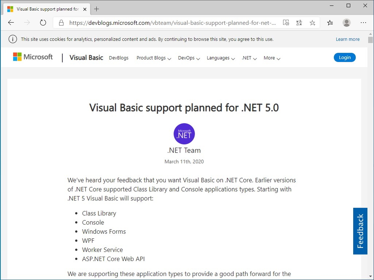Open the Settings and more menu
The image size is (374, 280).
pyautogui.click(x=363, y=23)
